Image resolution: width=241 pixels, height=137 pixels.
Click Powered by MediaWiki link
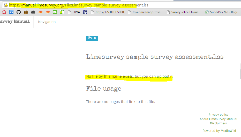pos(219,131)
